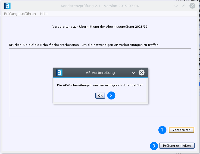Click the 'Konsistenzprüfung 2.1 - Version 2019-07-04' title text
The image size is (200, 154).
(x=100, y=6)
